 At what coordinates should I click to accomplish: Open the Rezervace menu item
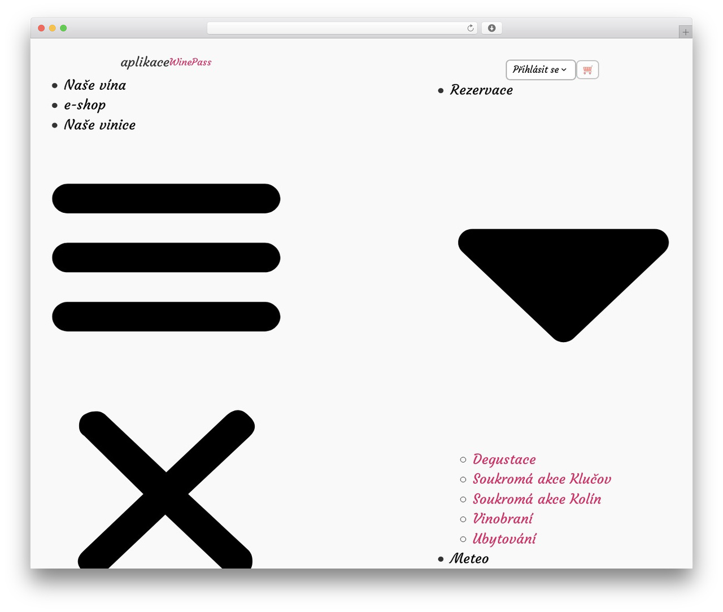481,90
